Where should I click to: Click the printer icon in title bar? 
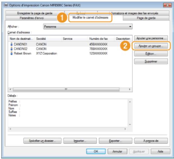coord(6,5)
